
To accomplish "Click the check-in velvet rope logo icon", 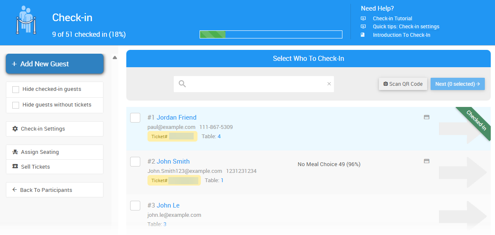I will tap(26, 19).
